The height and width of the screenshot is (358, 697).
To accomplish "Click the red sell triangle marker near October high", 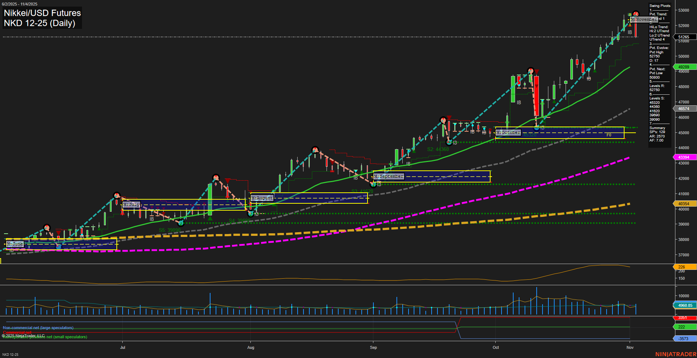I will [x=536, y=71].
